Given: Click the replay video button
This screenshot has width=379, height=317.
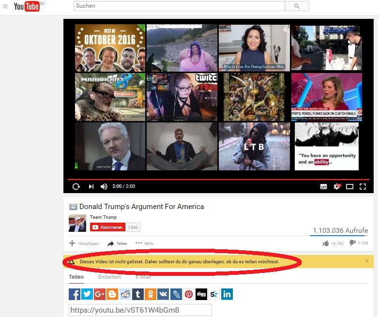Looking at the screenshot, I should pyautogui.click(x=76, y=186).
